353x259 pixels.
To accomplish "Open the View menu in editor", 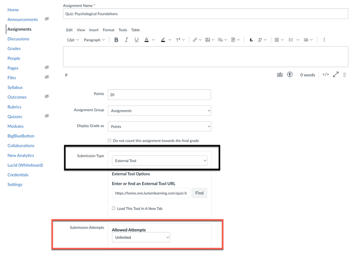I will pos(81,30).
